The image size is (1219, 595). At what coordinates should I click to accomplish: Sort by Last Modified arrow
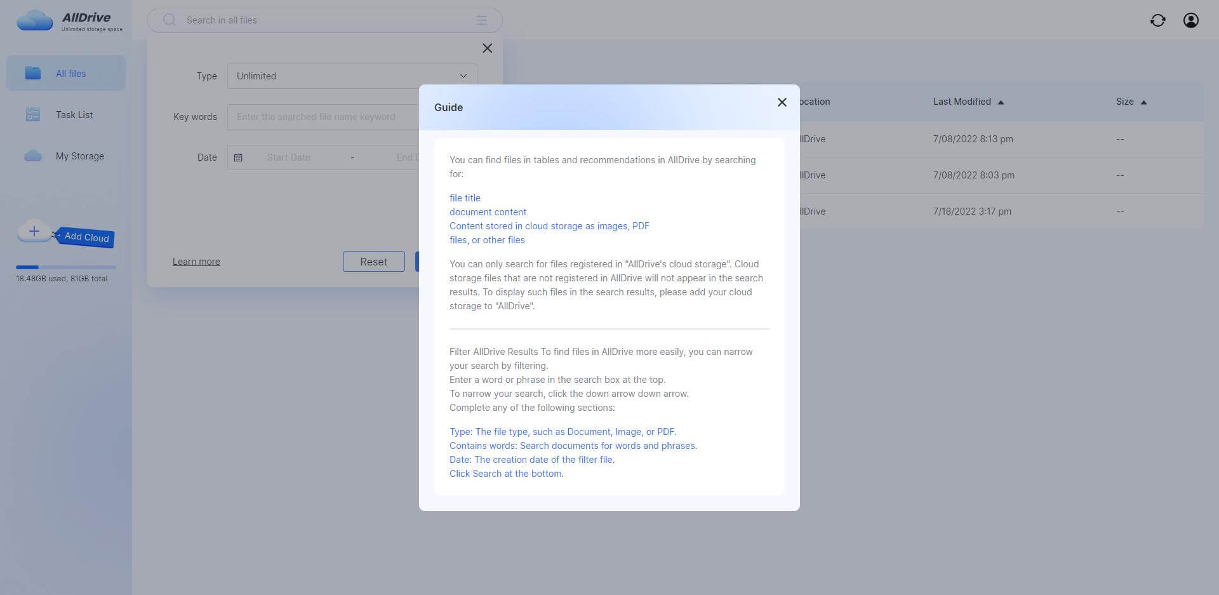pos(1001,102)
